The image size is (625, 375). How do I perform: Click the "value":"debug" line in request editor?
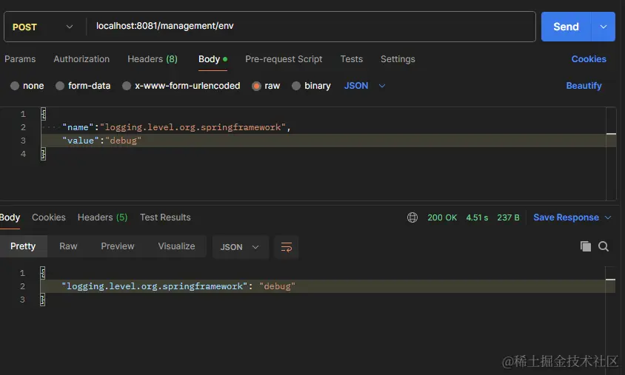click(x=101, y=141)
